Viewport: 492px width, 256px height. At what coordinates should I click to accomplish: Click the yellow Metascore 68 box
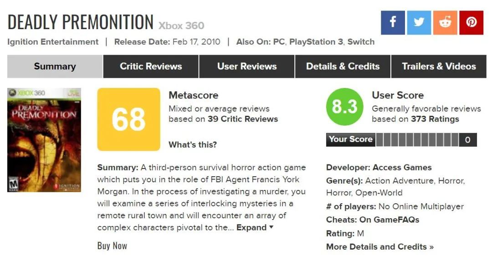click(x=128, y=119)
